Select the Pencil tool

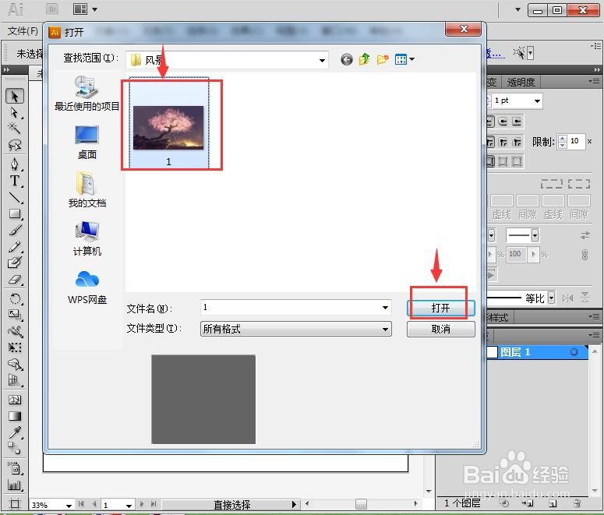point(15,246)
